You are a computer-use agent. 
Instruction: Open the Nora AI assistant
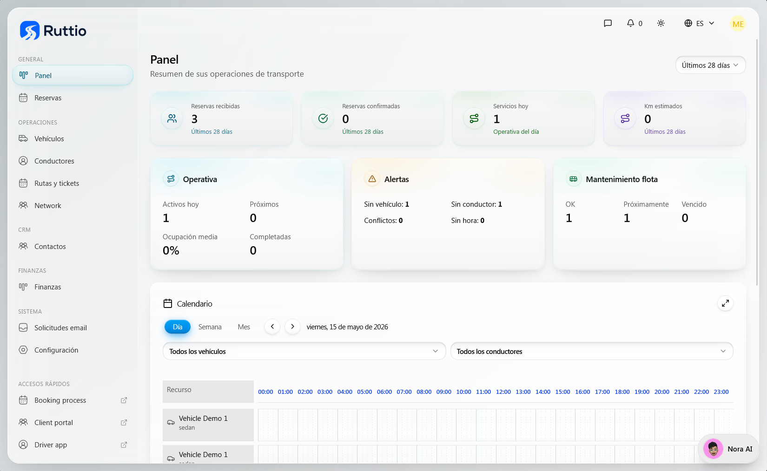(728, 449)
